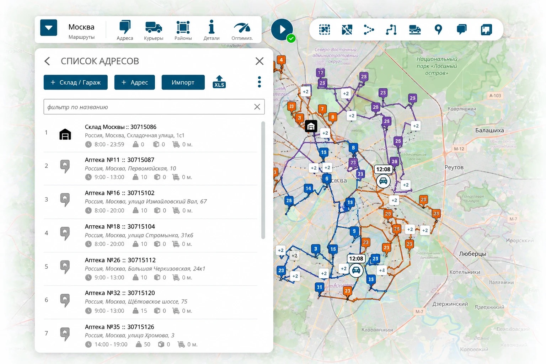Open the Оптимиз. gauge tool
The width and height of the screenshot is (546, 364).
242,30
